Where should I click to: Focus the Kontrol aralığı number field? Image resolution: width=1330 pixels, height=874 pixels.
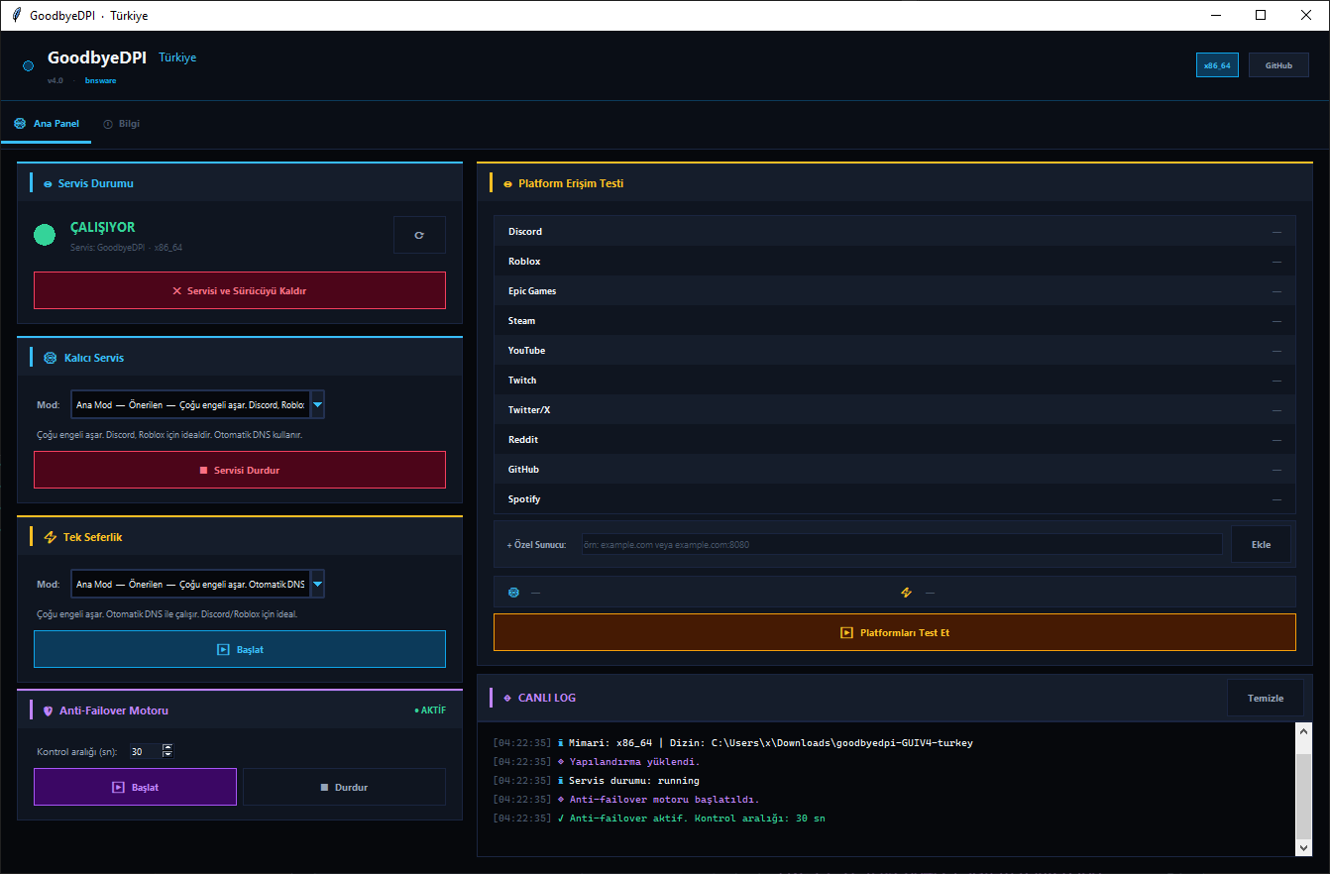[145, 751]
